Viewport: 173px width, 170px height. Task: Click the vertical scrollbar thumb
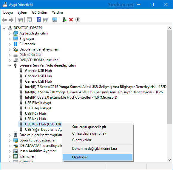[x=170, y=77]
